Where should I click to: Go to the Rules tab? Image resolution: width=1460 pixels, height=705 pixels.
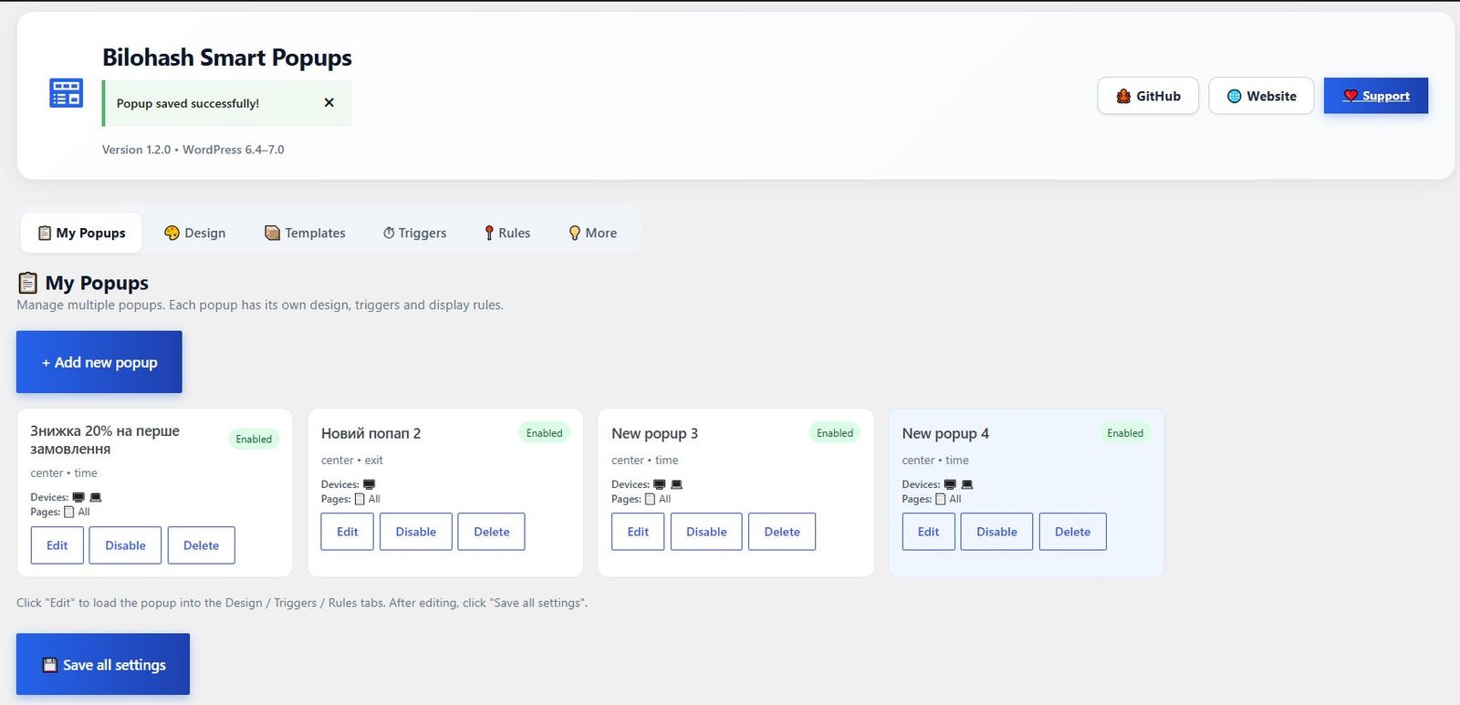pyautogui.click(x=506, y=233)
